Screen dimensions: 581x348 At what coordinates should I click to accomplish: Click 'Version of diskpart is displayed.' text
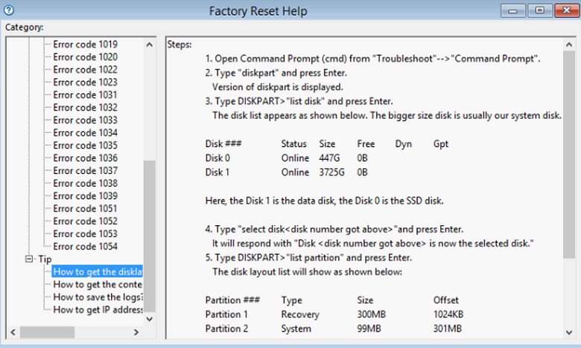(278, 87)
